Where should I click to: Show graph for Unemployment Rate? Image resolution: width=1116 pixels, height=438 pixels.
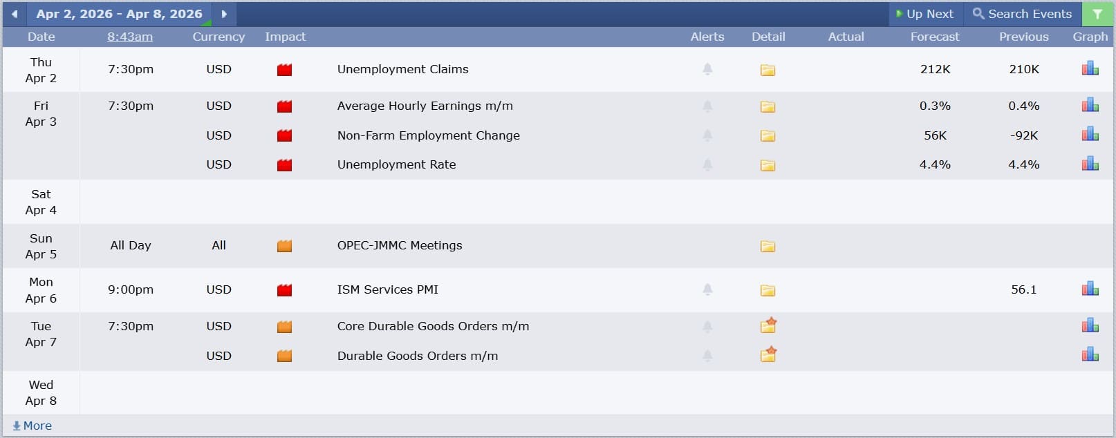pos(1090,164)
